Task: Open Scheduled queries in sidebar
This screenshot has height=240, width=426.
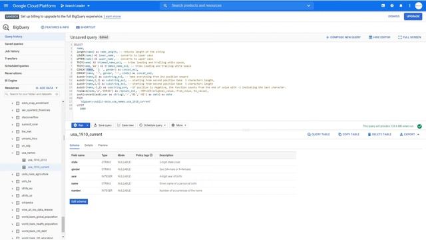Action: tap(33, 66)
